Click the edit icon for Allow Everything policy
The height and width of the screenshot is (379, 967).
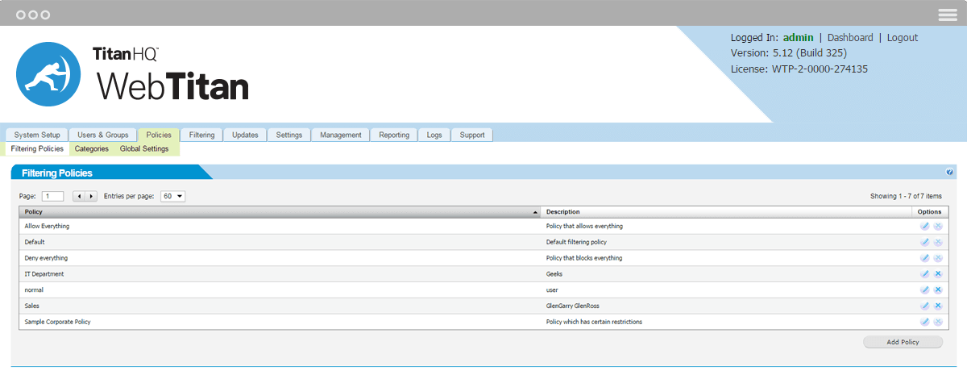[x=925, y=227]
